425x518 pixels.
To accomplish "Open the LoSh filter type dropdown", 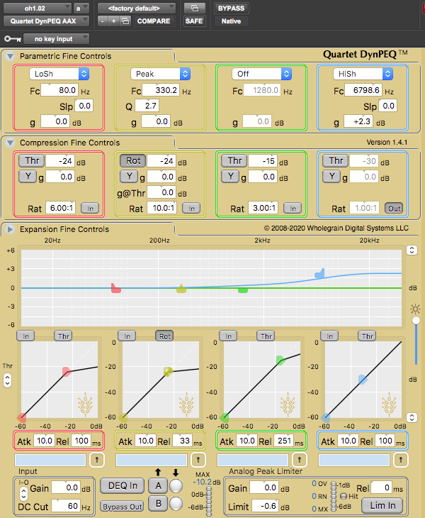I will 59,74.
